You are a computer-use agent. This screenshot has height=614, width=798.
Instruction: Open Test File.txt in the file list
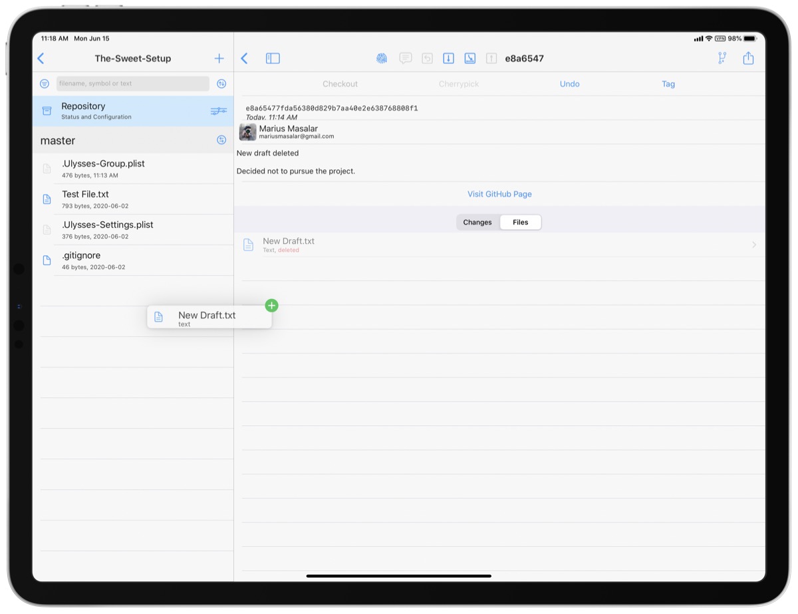pyautogui.click(x=133, y=199)
